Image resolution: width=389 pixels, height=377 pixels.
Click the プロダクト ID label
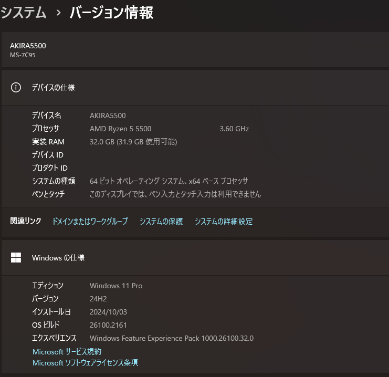[50, 168]
